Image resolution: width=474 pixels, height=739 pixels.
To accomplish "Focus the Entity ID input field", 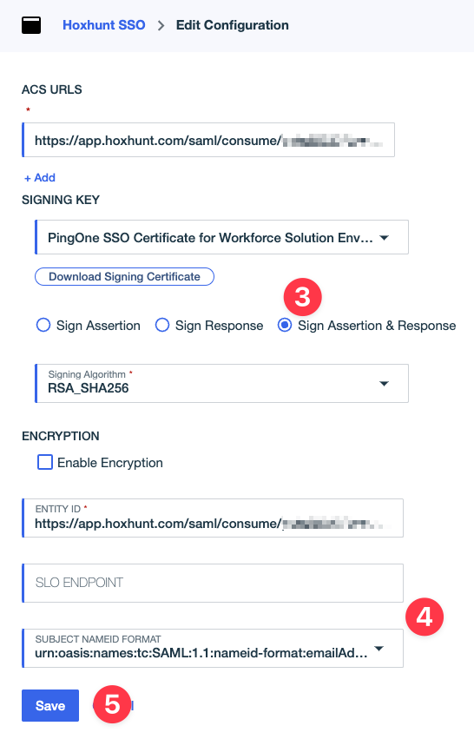I will click(213, 518).
